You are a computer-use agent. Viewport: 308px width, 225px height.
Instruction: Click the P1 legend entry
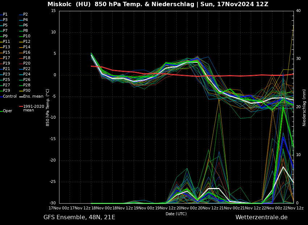5,15
